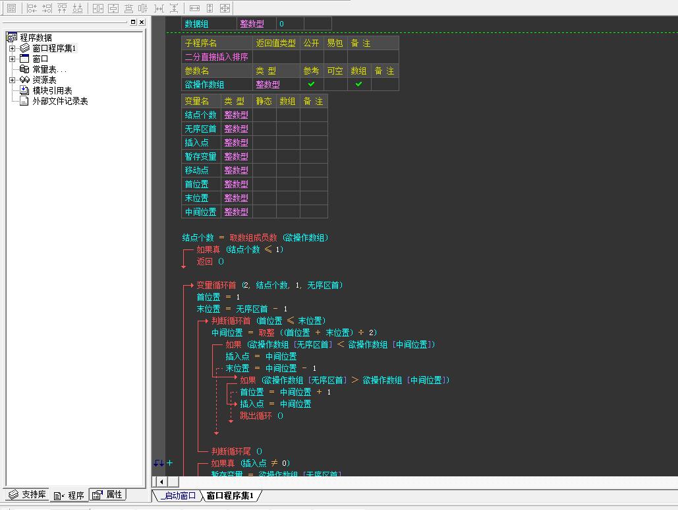Switch to the 程序 tab
Viewport: 678px width, 510px height.
pyautogui.click(x=69, y=495)
